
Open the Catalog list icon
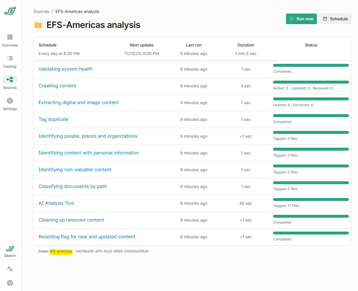pyautogui.click(x=10, y=58)
